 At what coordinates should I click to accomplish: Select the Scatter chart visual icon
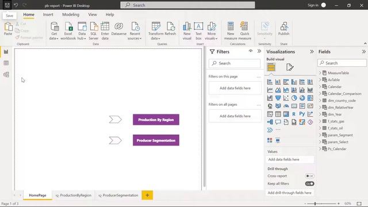click(x=286, y=98)
